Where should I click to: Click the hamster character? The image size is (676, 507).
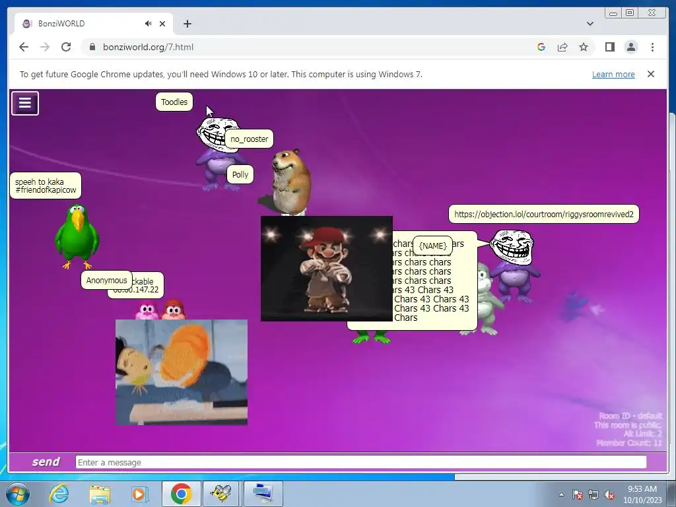click(290, 181)
